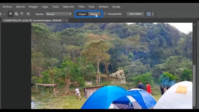The height and width of the screenshot is (112, 199).
Task: Select the Subtract from selection icon
Action: click(22, 14)
